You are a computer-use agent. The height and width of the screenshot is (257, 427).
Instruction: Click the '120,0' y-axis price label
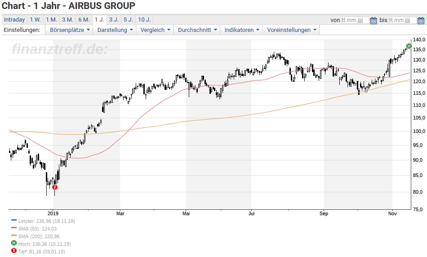tap(419, 81)
